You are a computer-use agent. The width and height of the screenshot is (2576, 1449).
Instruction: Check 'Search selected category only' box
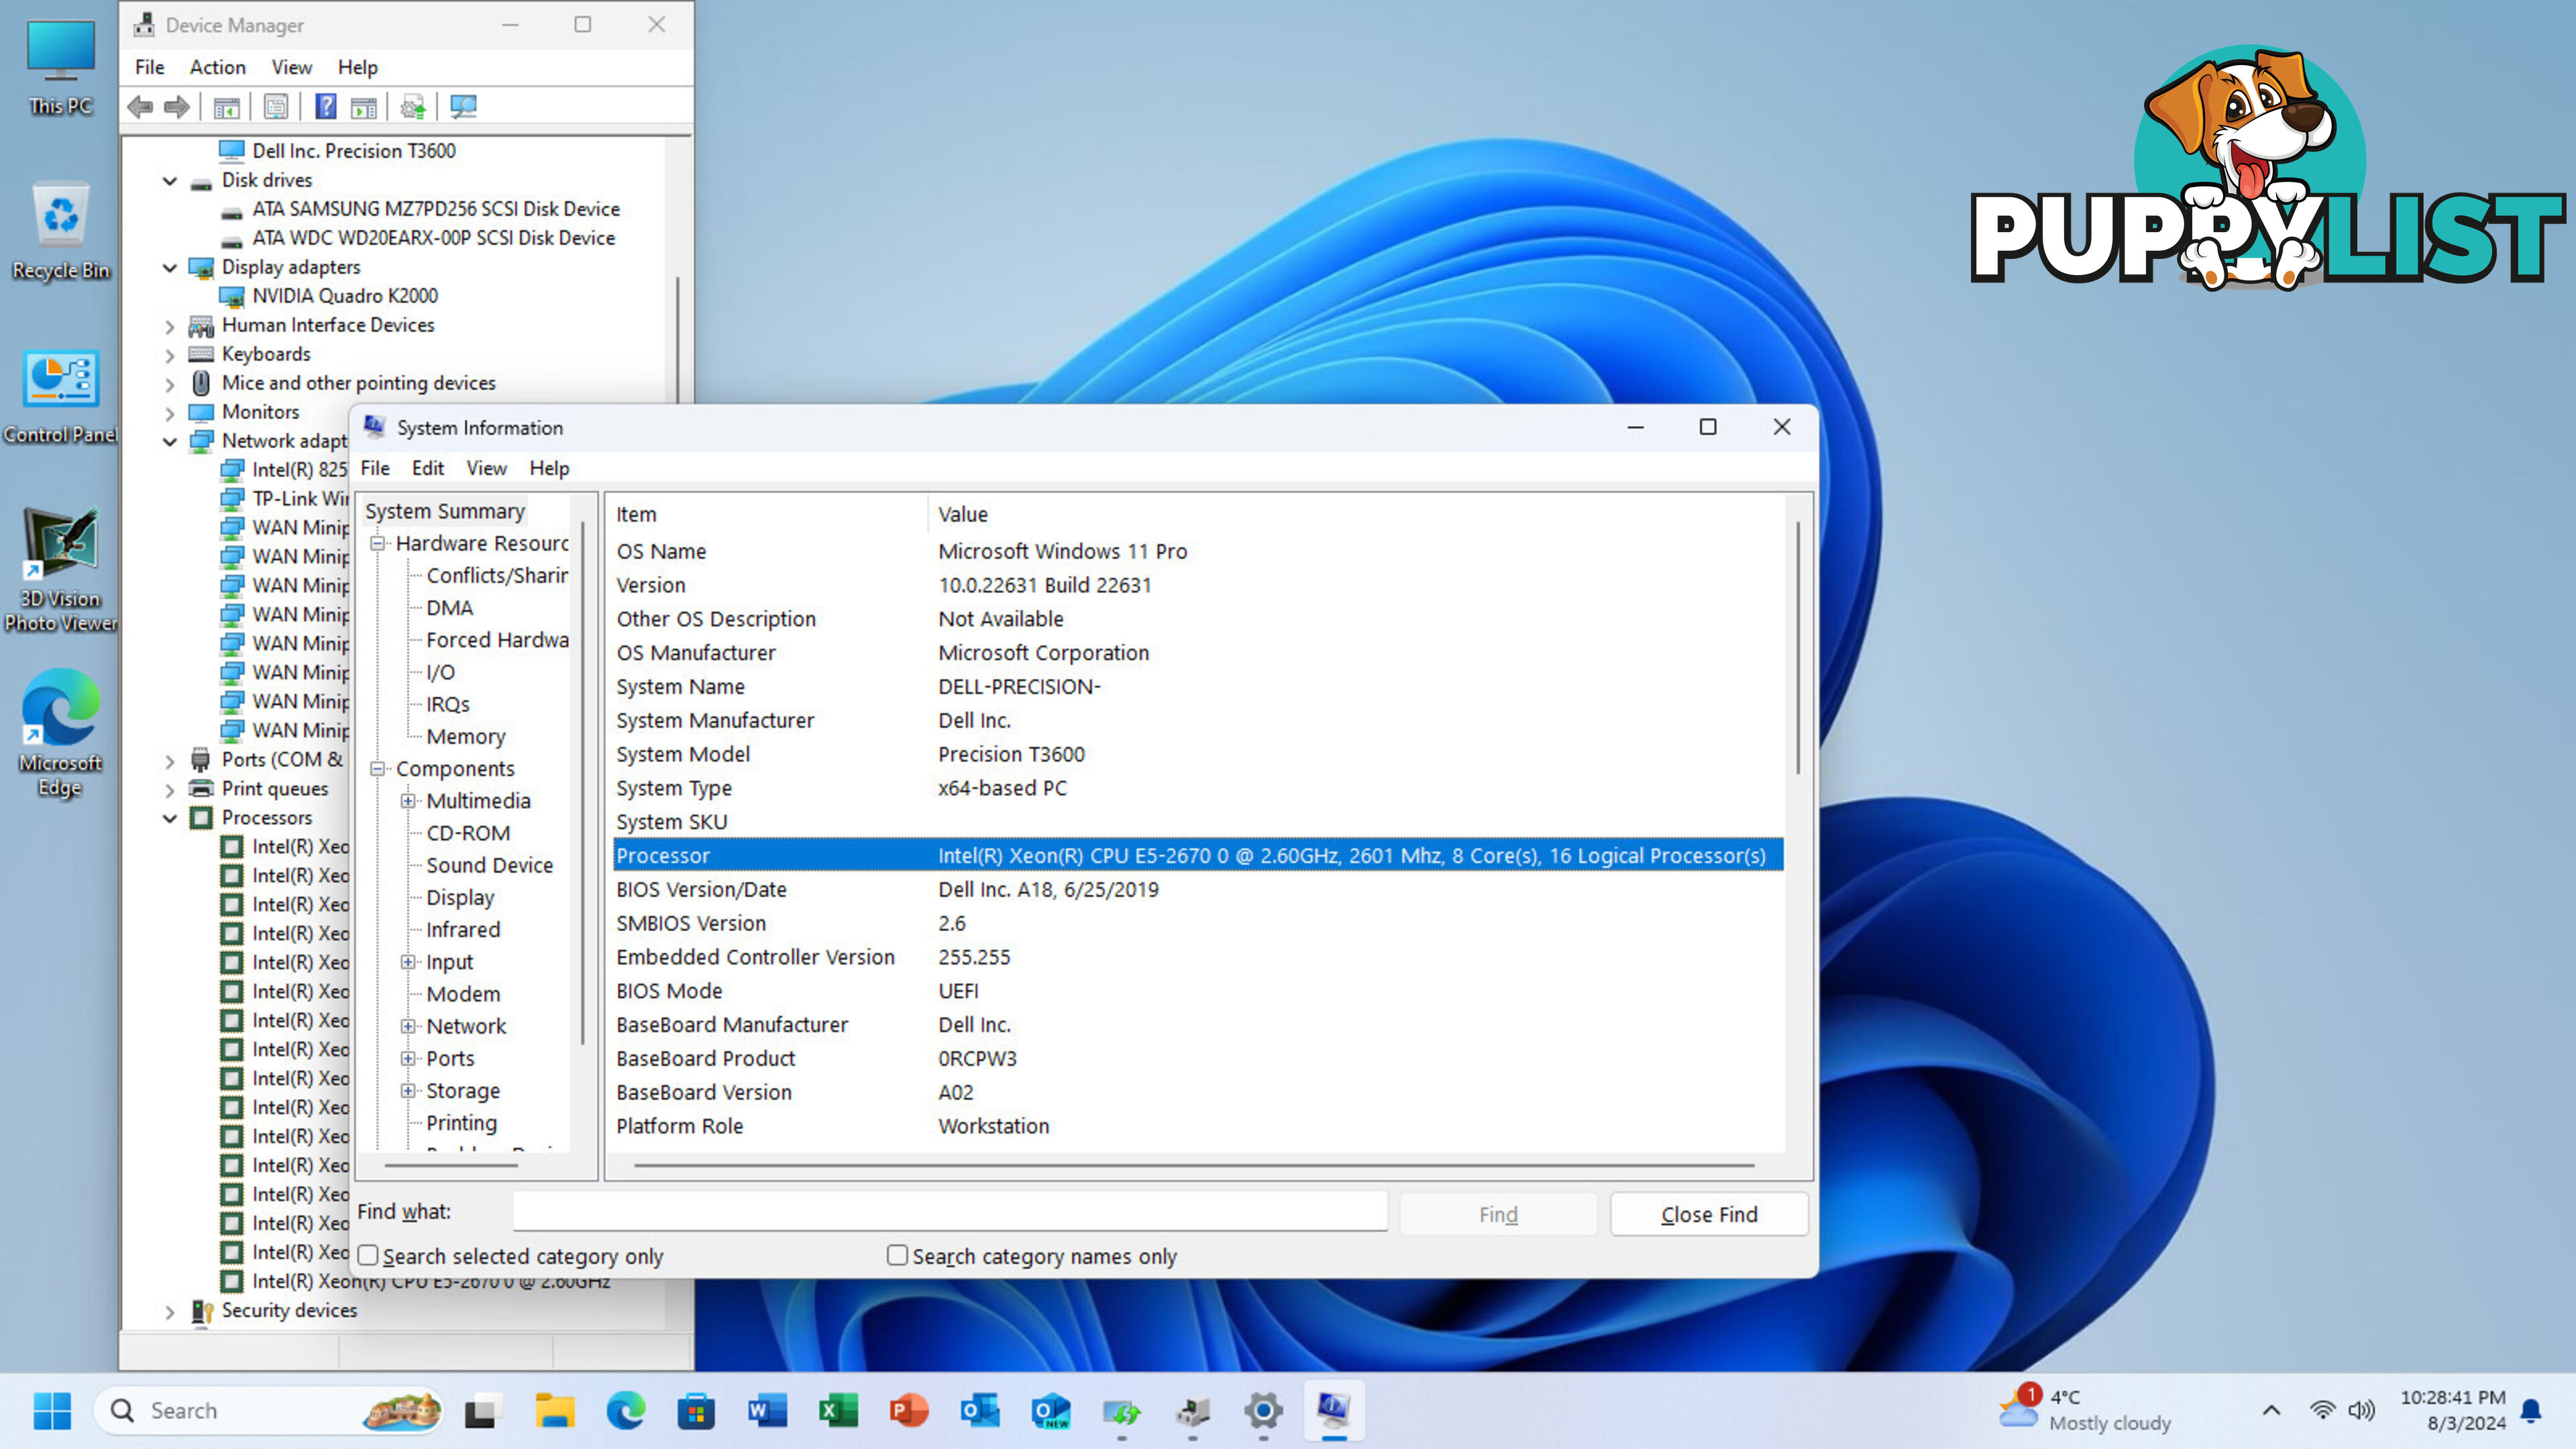pyautogui.click(x=368, y=1255)
